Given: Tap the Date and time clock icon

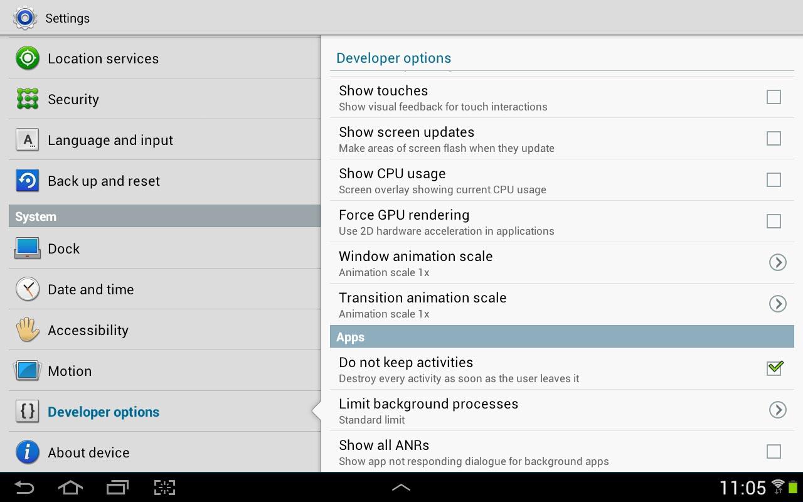Looking at the screenshot, I should (28, 289).
